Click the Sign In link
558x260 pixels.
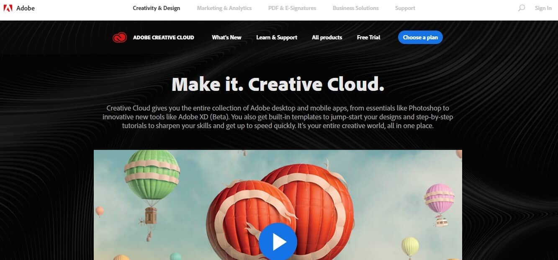(543, 8)
